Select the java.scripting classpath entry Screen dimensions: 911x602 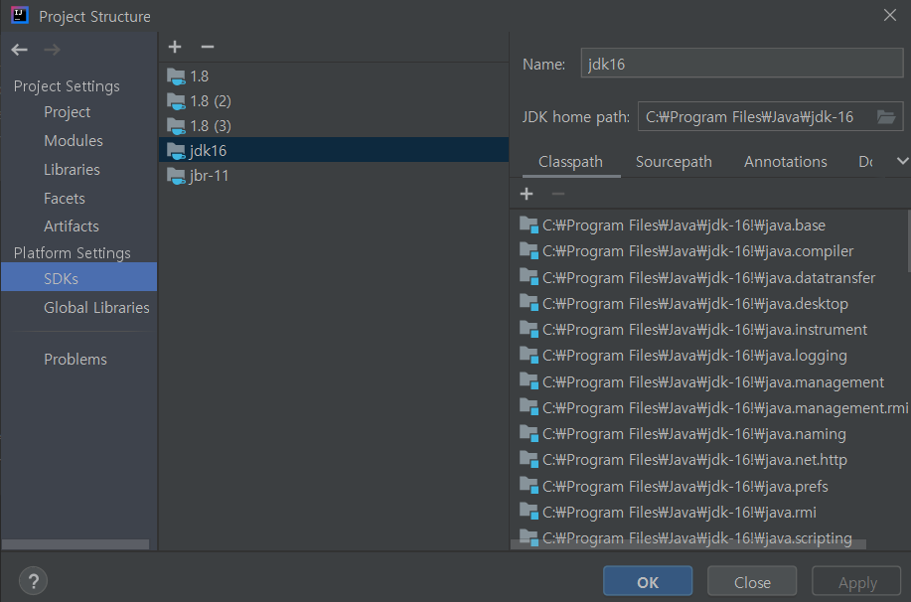point(708,538)
